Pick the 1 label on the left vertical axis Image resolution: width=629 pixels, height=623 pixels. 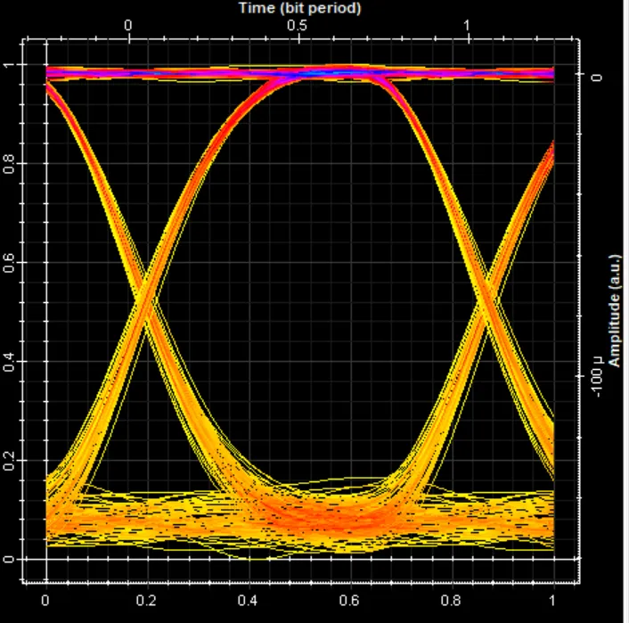coord(8,65)
